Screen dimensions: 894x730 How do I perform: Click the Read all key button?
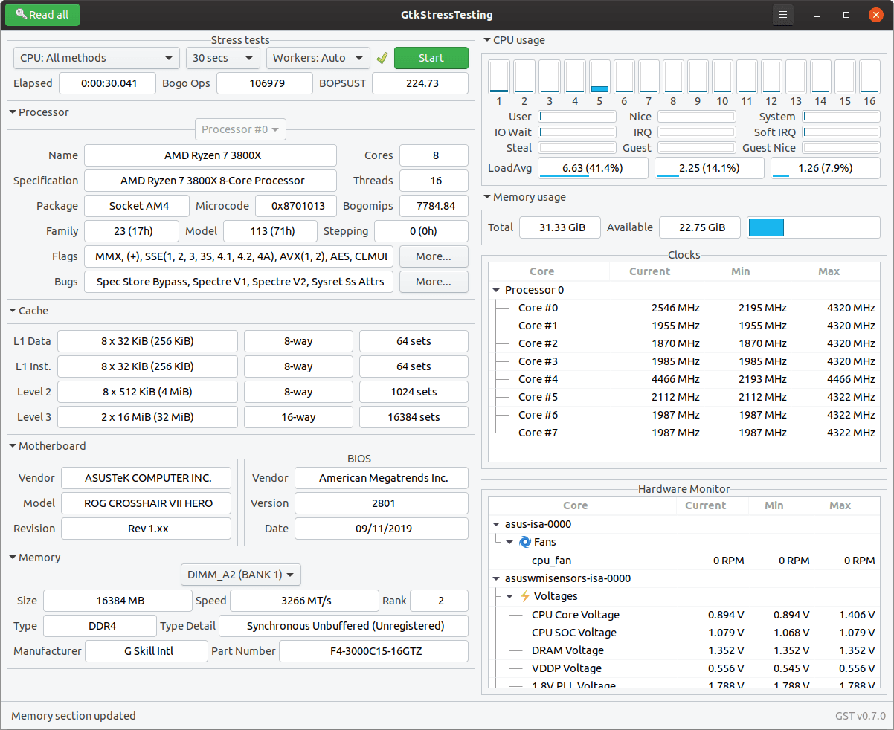click(x=42, y=15)
